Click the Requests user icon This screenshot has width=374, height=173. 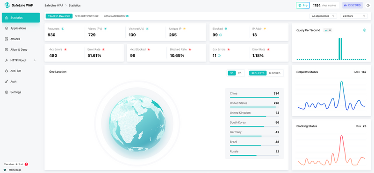63,28
